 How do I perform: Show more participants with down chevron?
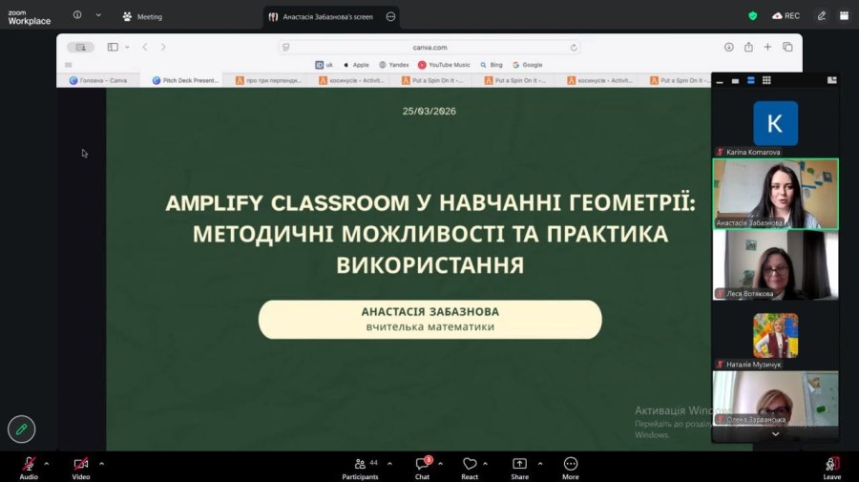(775, 433)
